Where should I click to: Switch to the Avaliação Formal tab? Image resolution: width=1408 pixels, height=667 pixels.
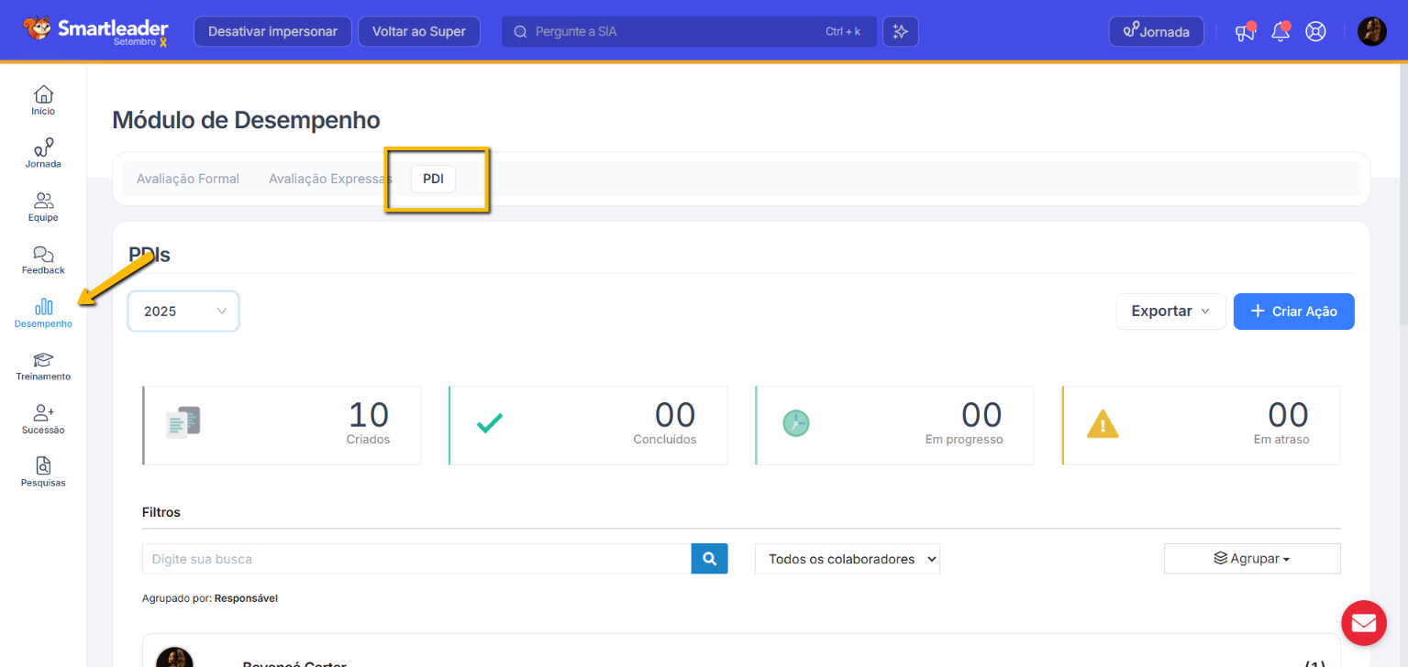pos(188,179)
